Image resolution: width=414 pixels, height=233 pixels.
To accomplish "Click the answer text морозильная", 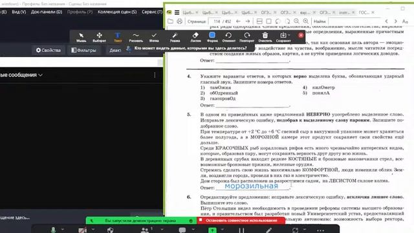I will [251, 186].
